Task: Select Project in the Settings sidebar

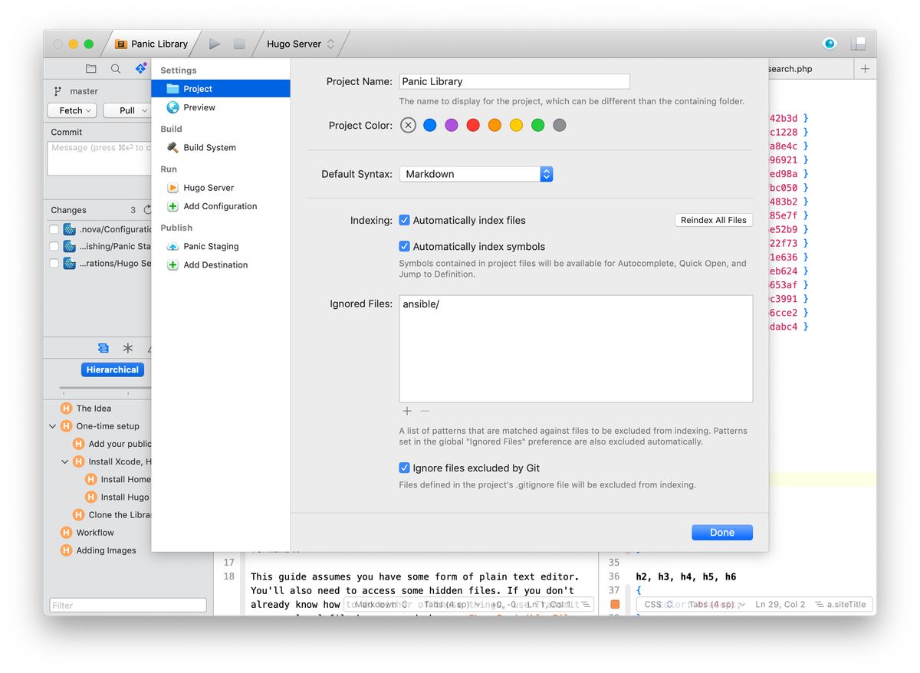Action: 192,87
